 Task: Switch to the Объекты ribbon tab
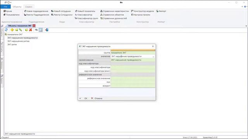17,7
